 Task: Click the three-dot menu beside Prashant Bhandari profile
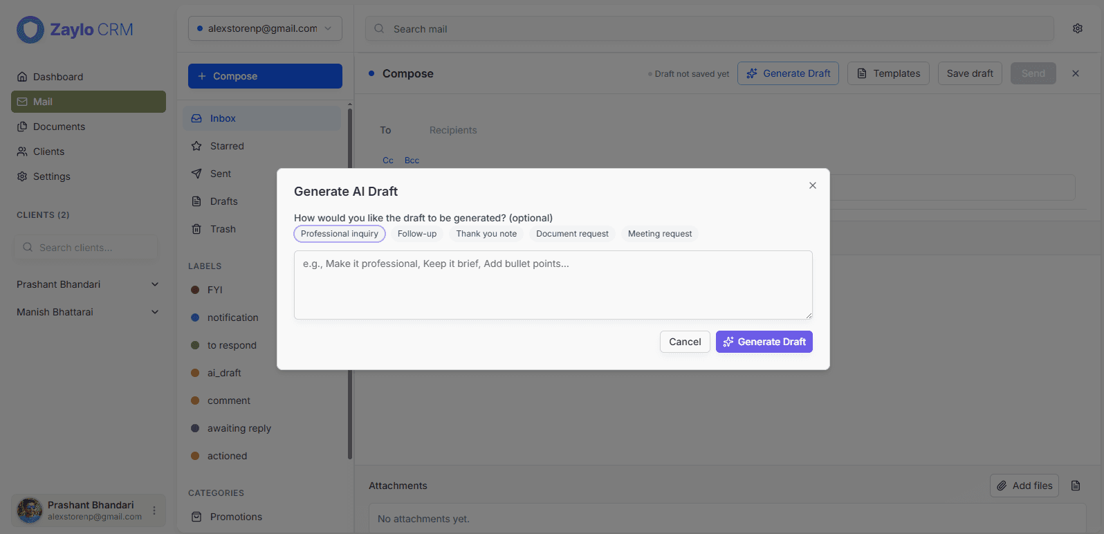tap(154, 510)
